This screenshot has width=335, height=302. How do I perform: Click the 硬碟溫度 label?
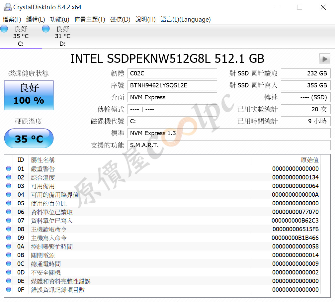(x=29, y=121)
